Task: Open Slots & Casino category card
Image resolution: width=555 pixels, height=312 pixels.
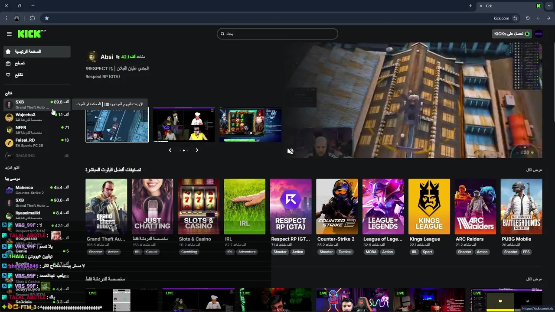Action: tap(199, 207)
